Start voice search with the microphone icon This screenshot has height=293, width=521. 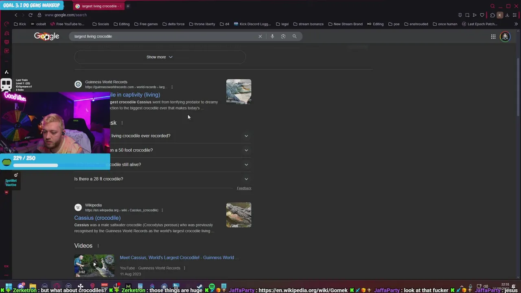272,36
